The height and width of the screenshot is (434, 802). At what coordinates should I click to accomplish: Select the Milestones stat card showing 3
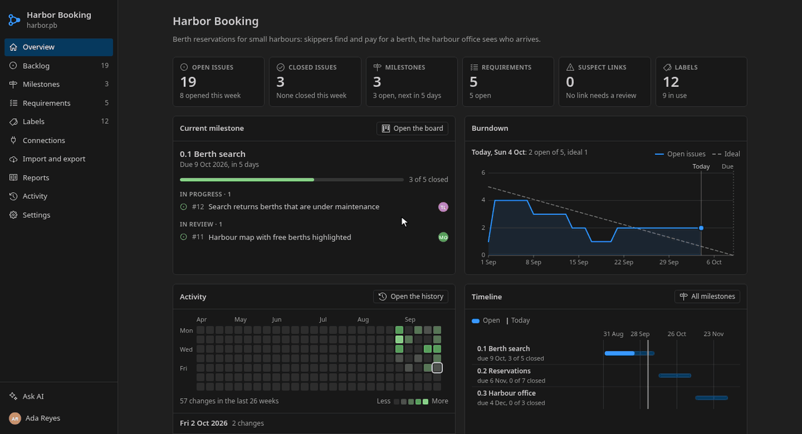pyautogui.click(x=411, y=81)
